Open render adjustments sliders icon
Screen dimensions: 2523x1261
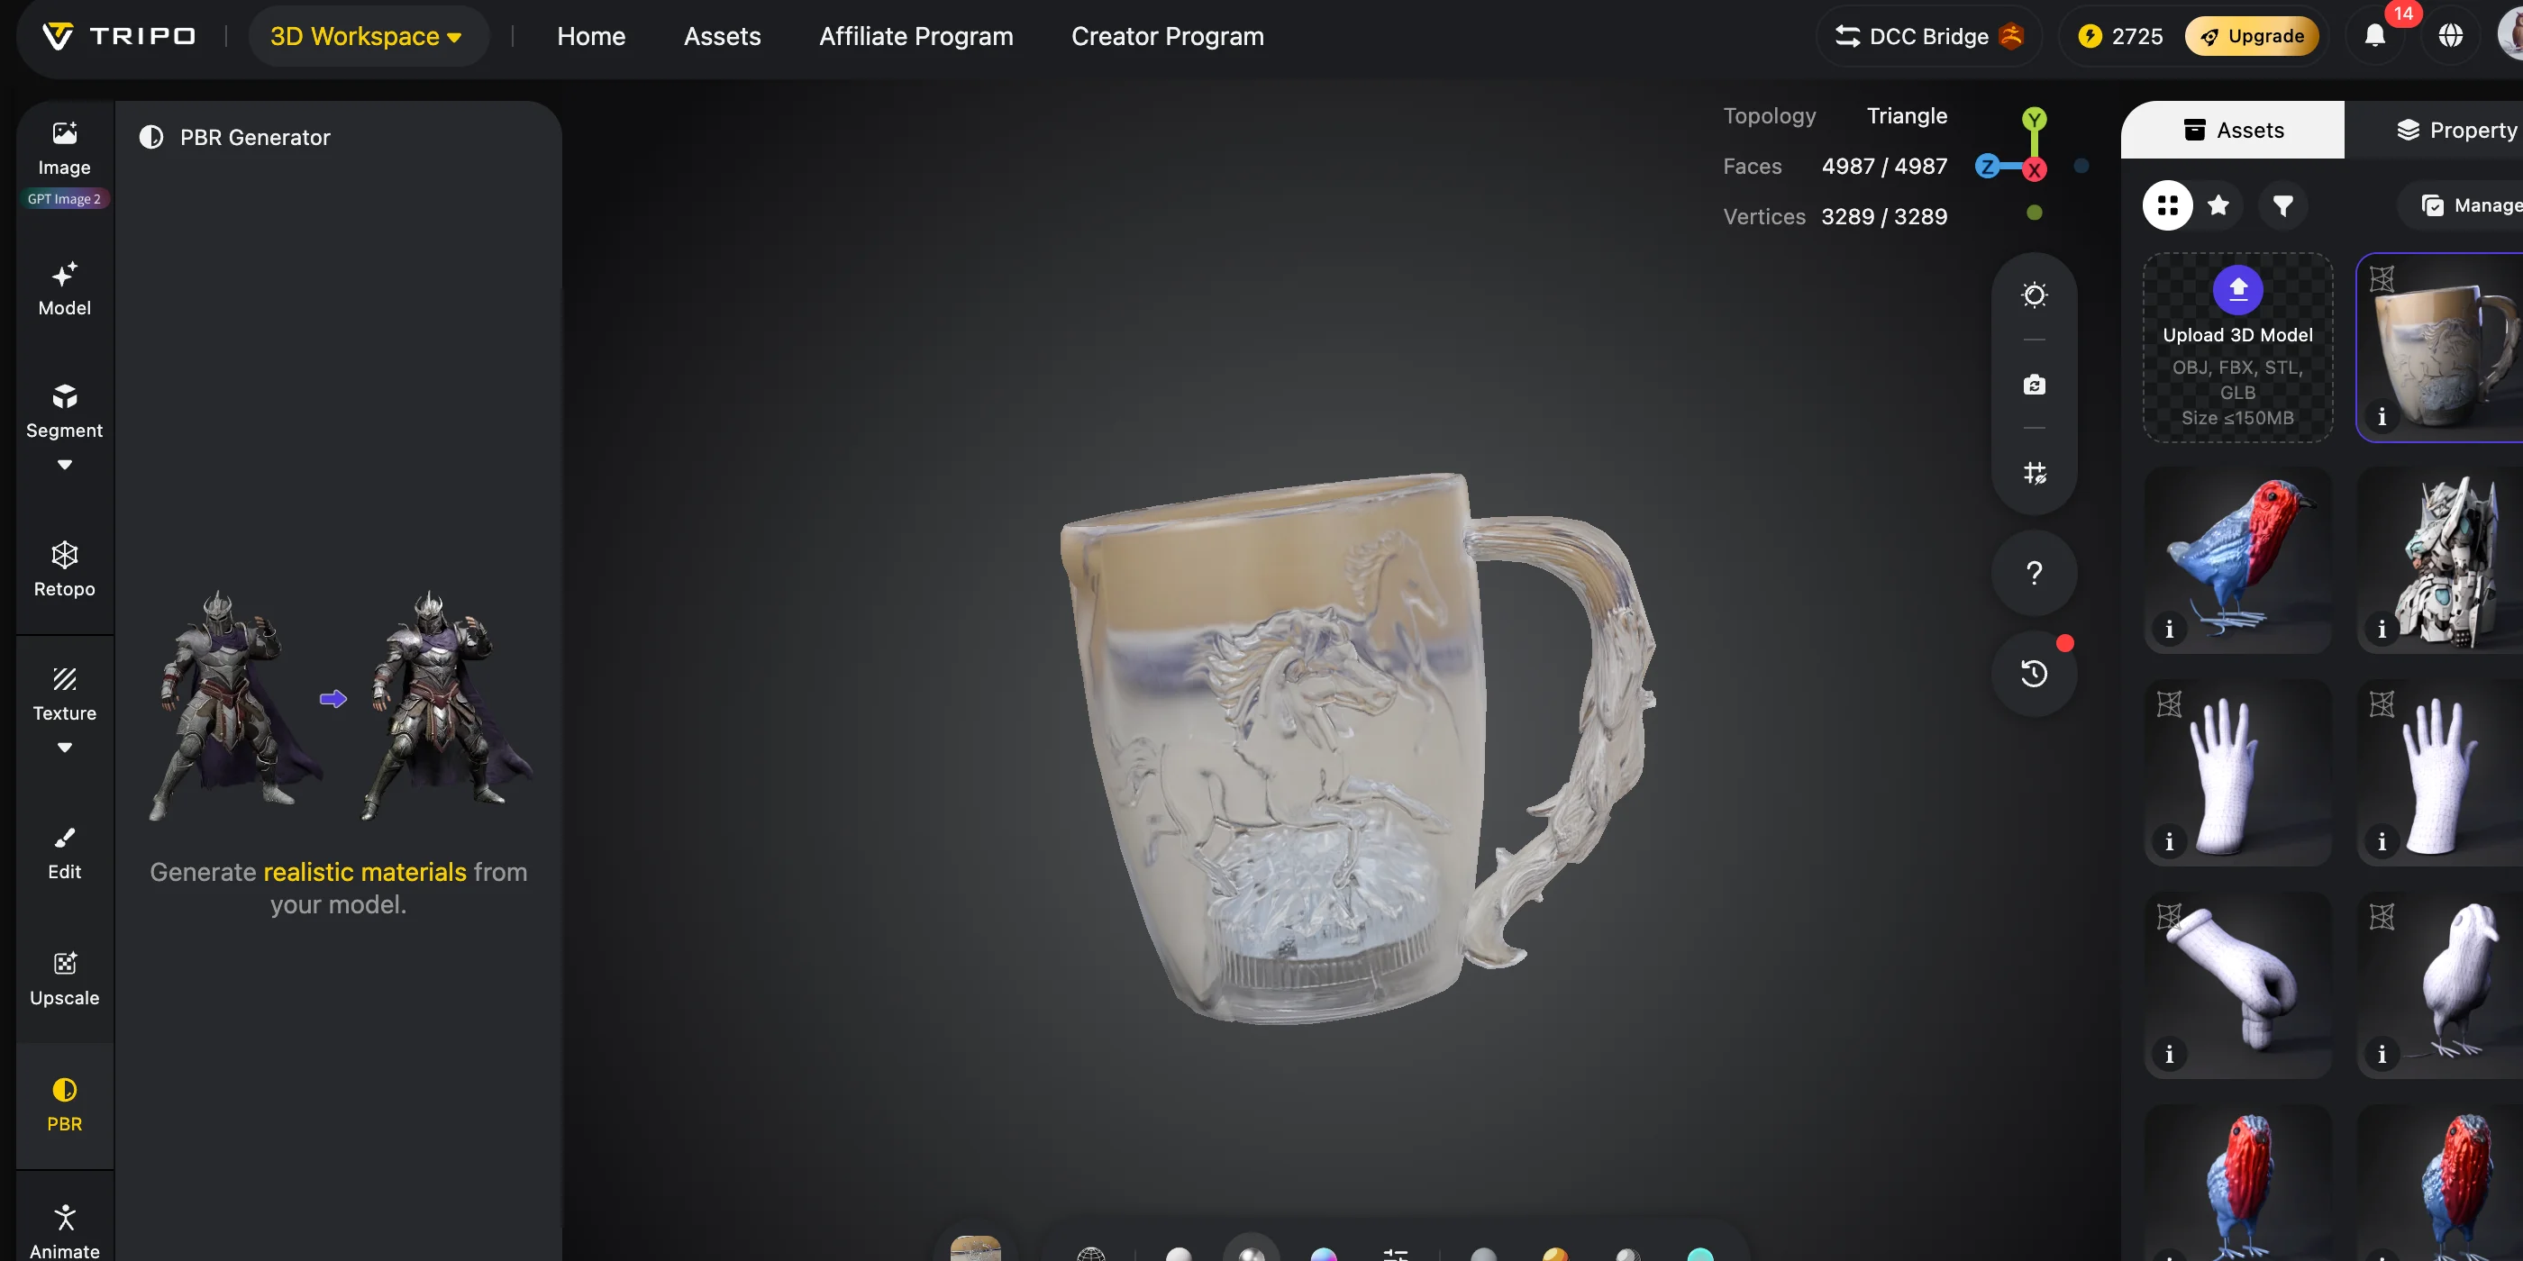click(x=1395, y=1253)
